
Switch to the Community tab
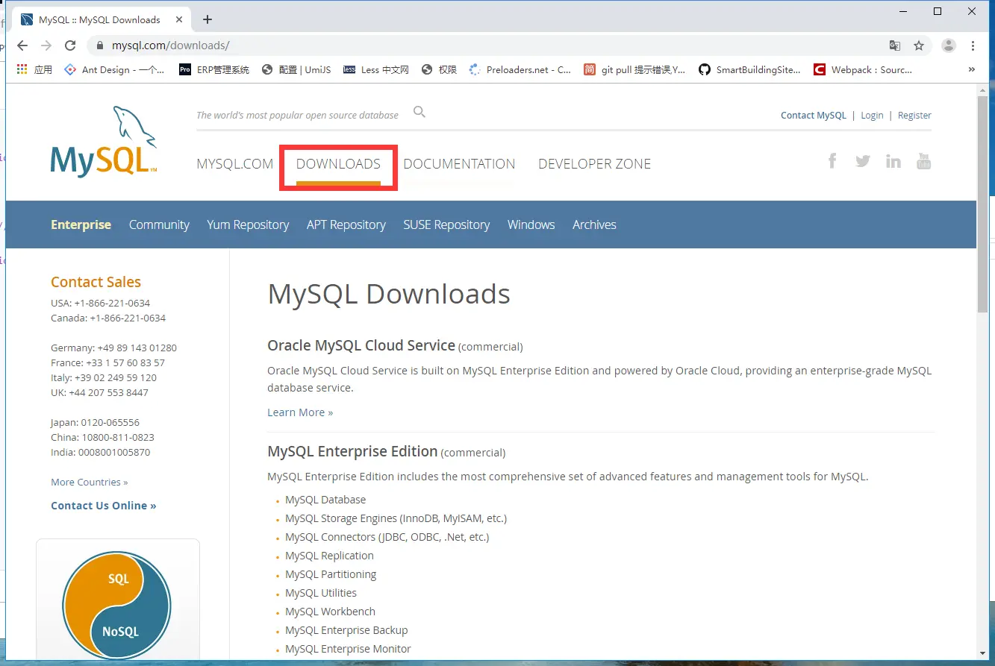coord(159,224)
